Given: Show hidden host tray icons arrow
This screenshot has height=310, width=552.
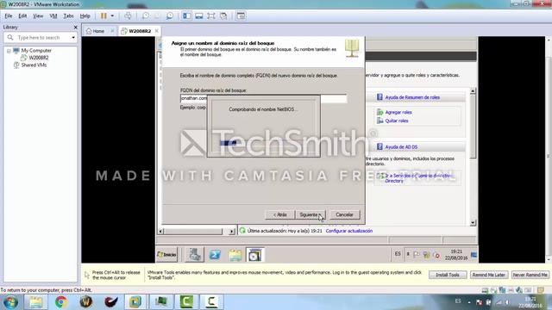Looking at the screenshot, I should [x=469, y=302].
